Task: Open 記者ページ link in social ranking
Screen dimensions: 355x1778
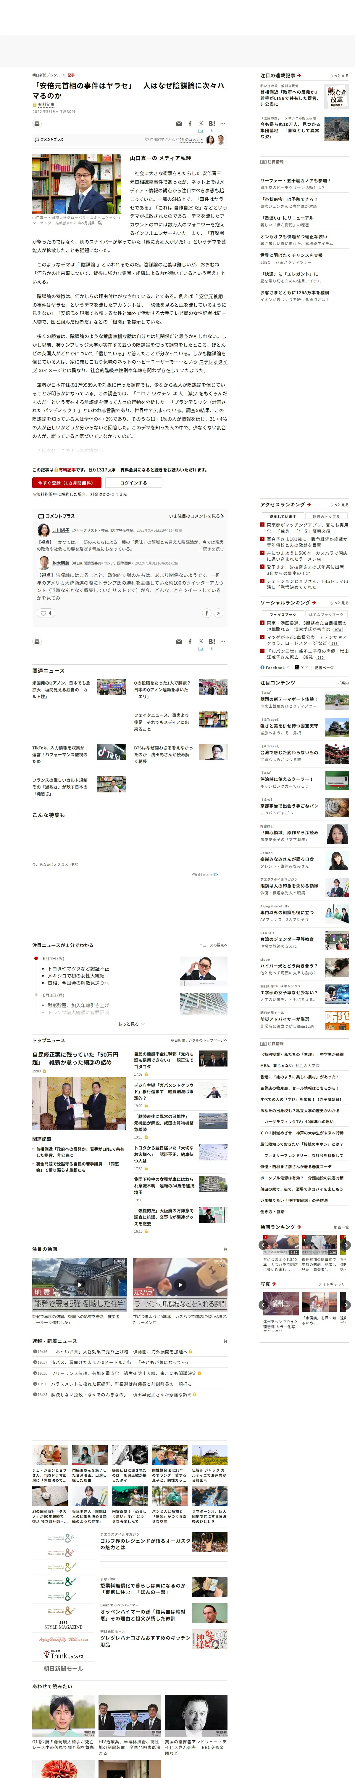Action: pos(324,667)
